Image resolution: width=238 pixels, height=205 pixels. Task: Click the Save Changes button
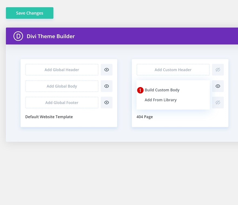tap(29, 13)
